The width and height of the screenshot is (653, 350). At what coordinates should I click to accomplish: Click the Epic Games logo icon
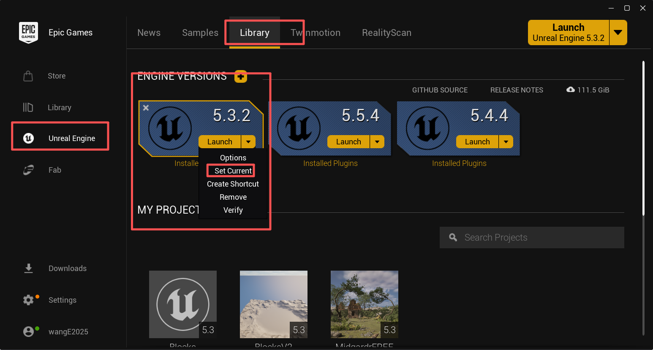pos(28,33)
